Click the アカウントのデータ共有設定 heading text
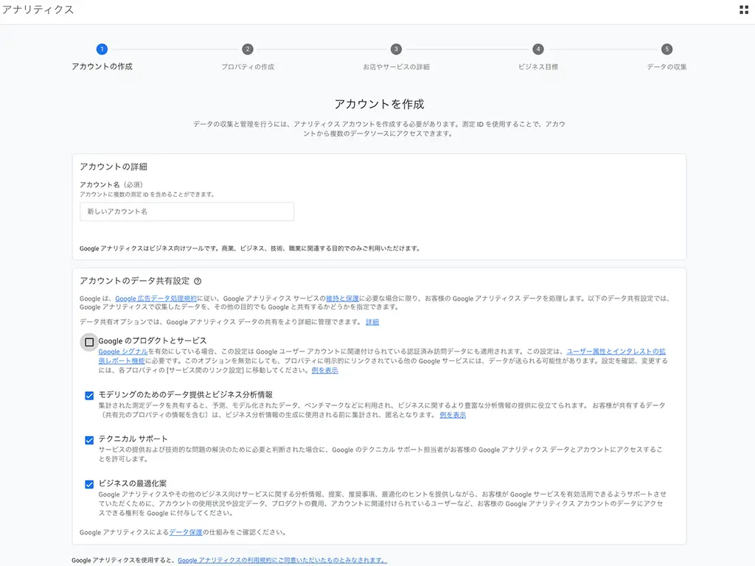755x566 pixels. point(134,281)
